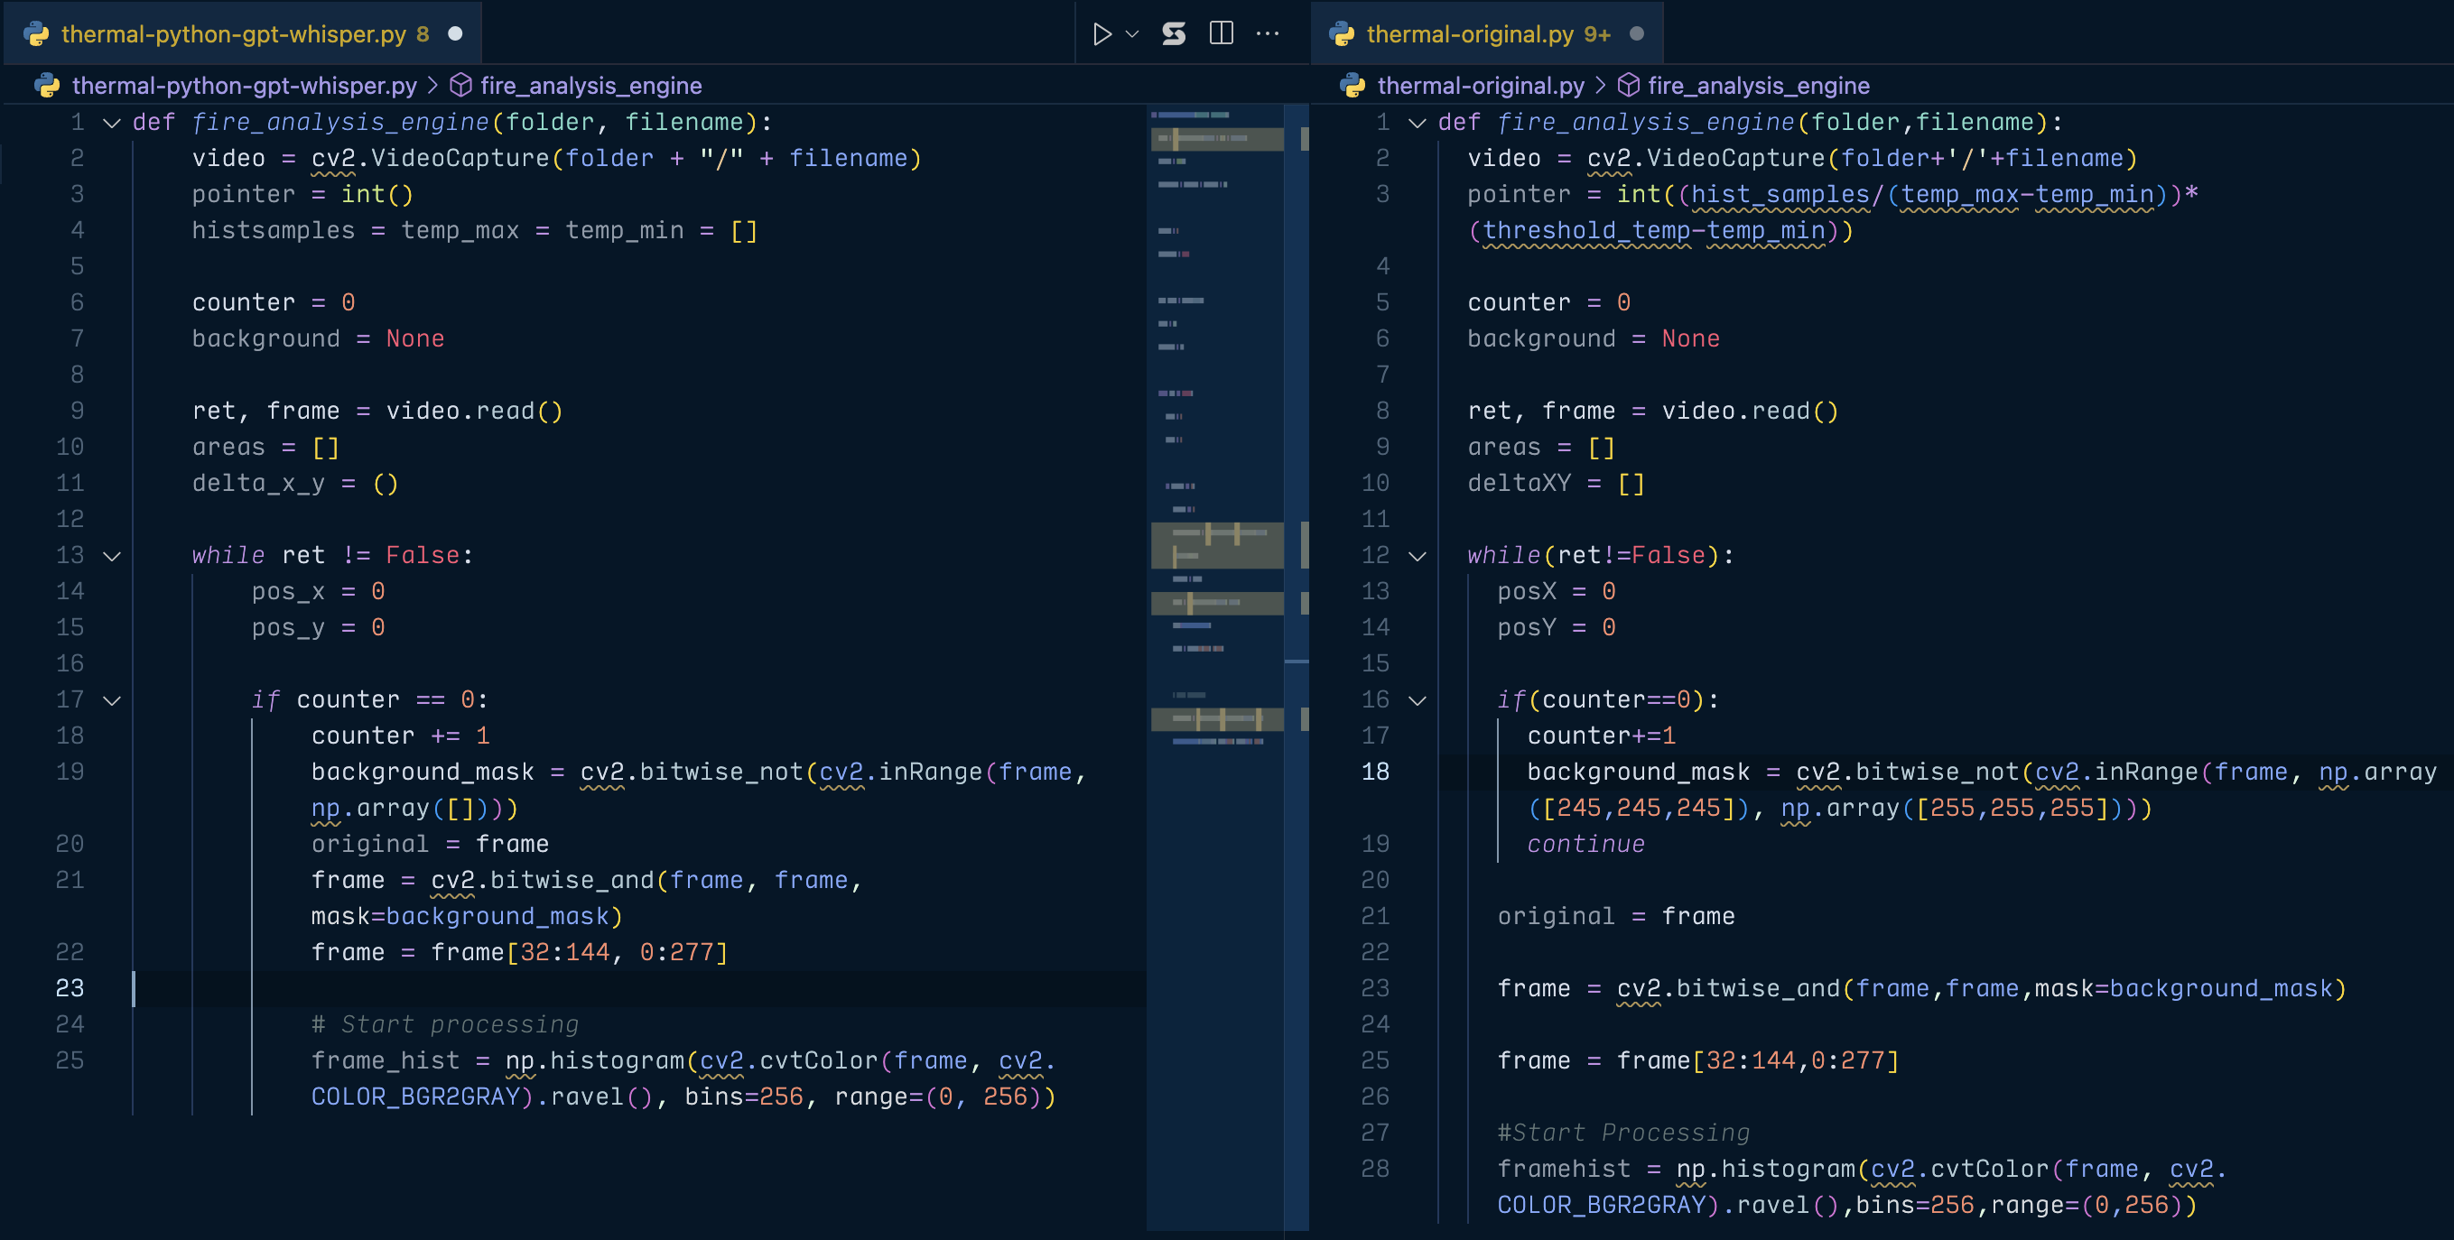Collapse if block at line 16 right editor
This screenshot has height=1240, width=2454.
1417,701
